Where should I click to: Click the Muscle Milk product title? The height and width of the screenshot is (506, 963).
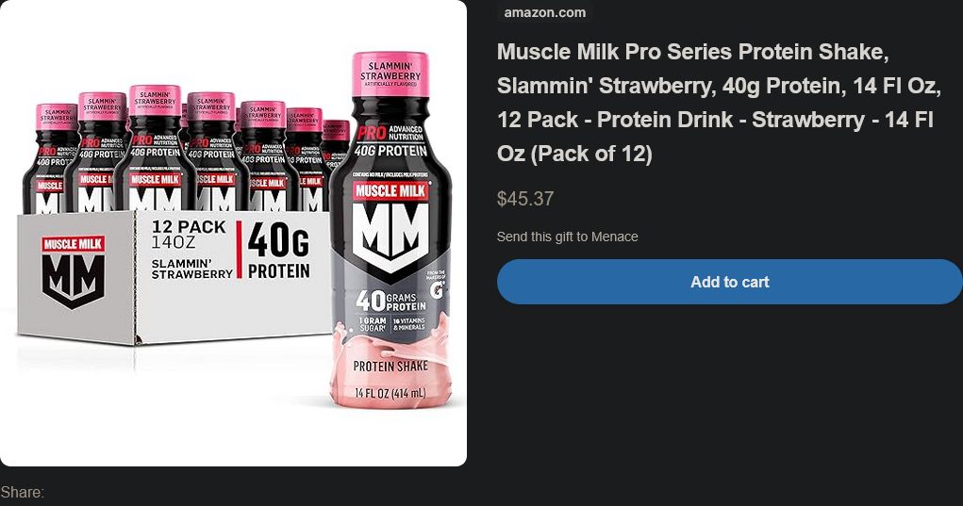point(717,102)
